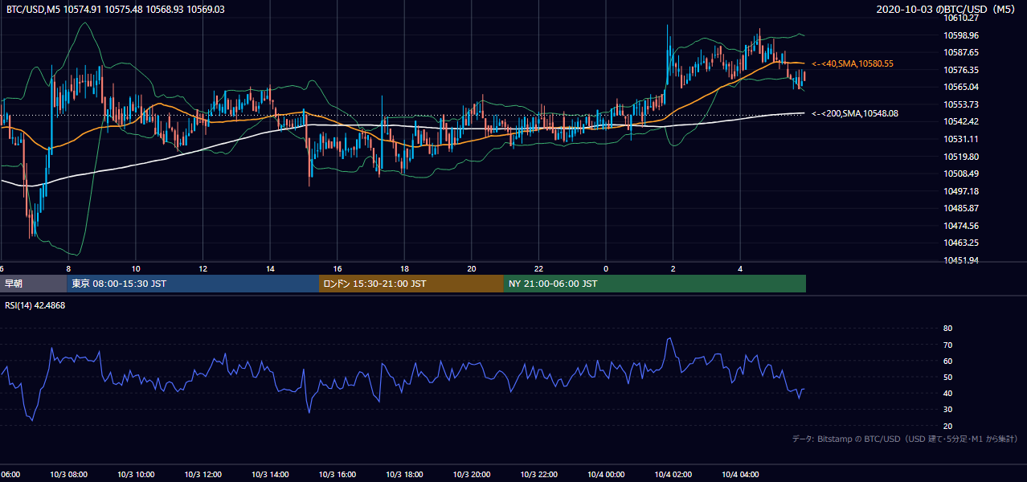Click RSI axis level 40
The width and height of the screenshot is (1027, 482).
(x=947, y=393)
